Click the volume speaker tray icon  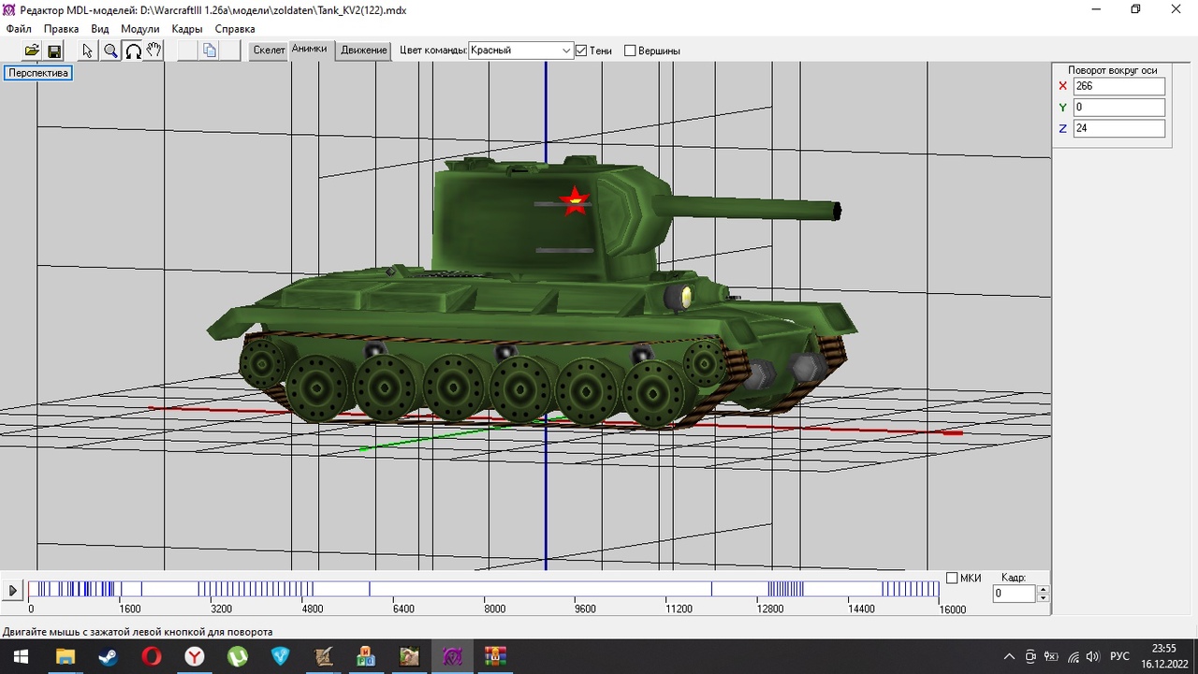tap(1093, 657)
